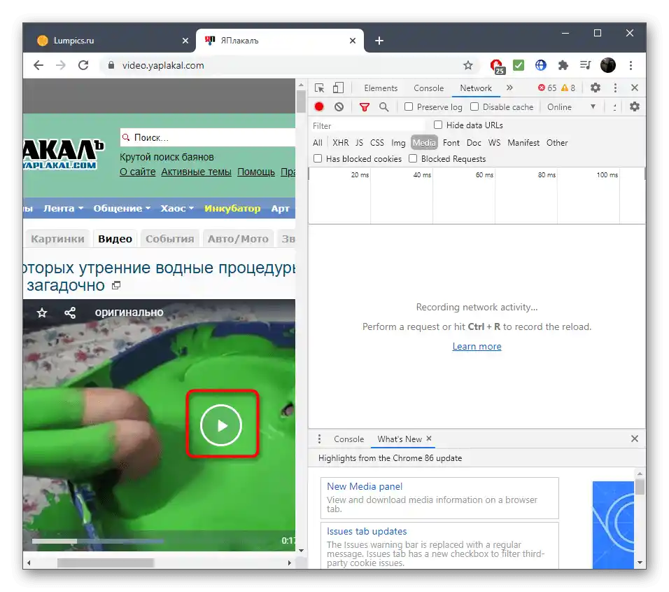Clear the network log
Image resolution: width=669 pixels, height=592 pixels.
tap(339, 106)
